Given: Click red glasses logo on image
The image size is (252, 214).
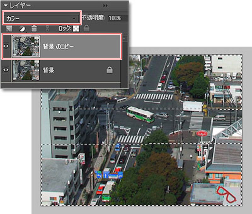Looking at the screenshot, I should pyautogui.click(x=226, y=194).
